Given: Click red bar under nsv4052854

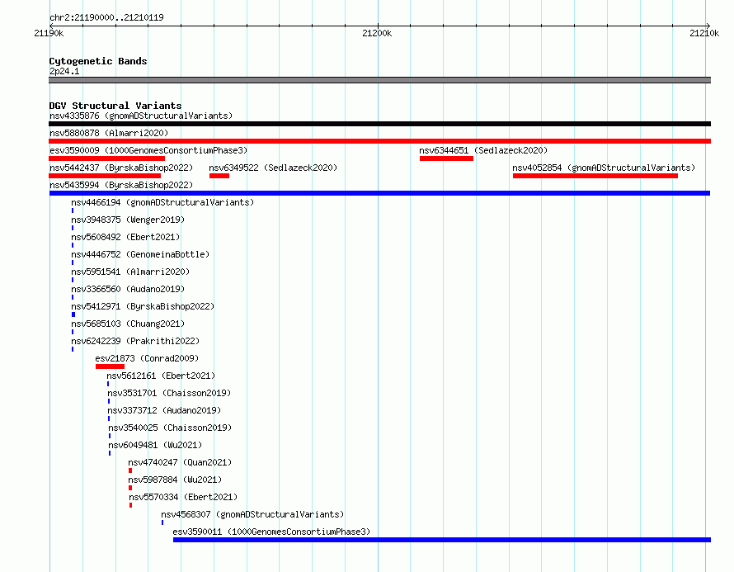Looking at the screenshot, I should pyautogui.click(x=595, y=176).
